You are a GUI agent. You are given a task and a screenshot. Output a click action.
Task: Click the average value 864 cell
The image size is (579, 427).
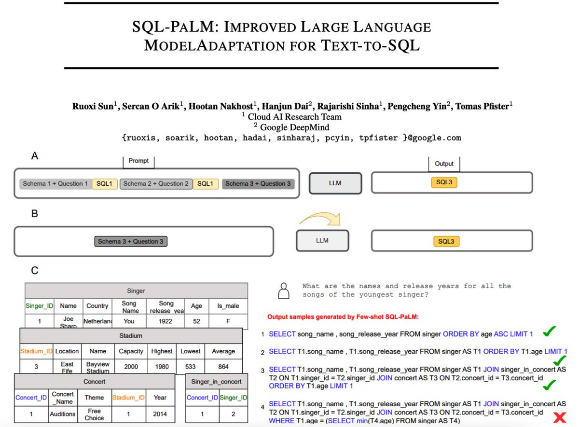pos(223,367)
